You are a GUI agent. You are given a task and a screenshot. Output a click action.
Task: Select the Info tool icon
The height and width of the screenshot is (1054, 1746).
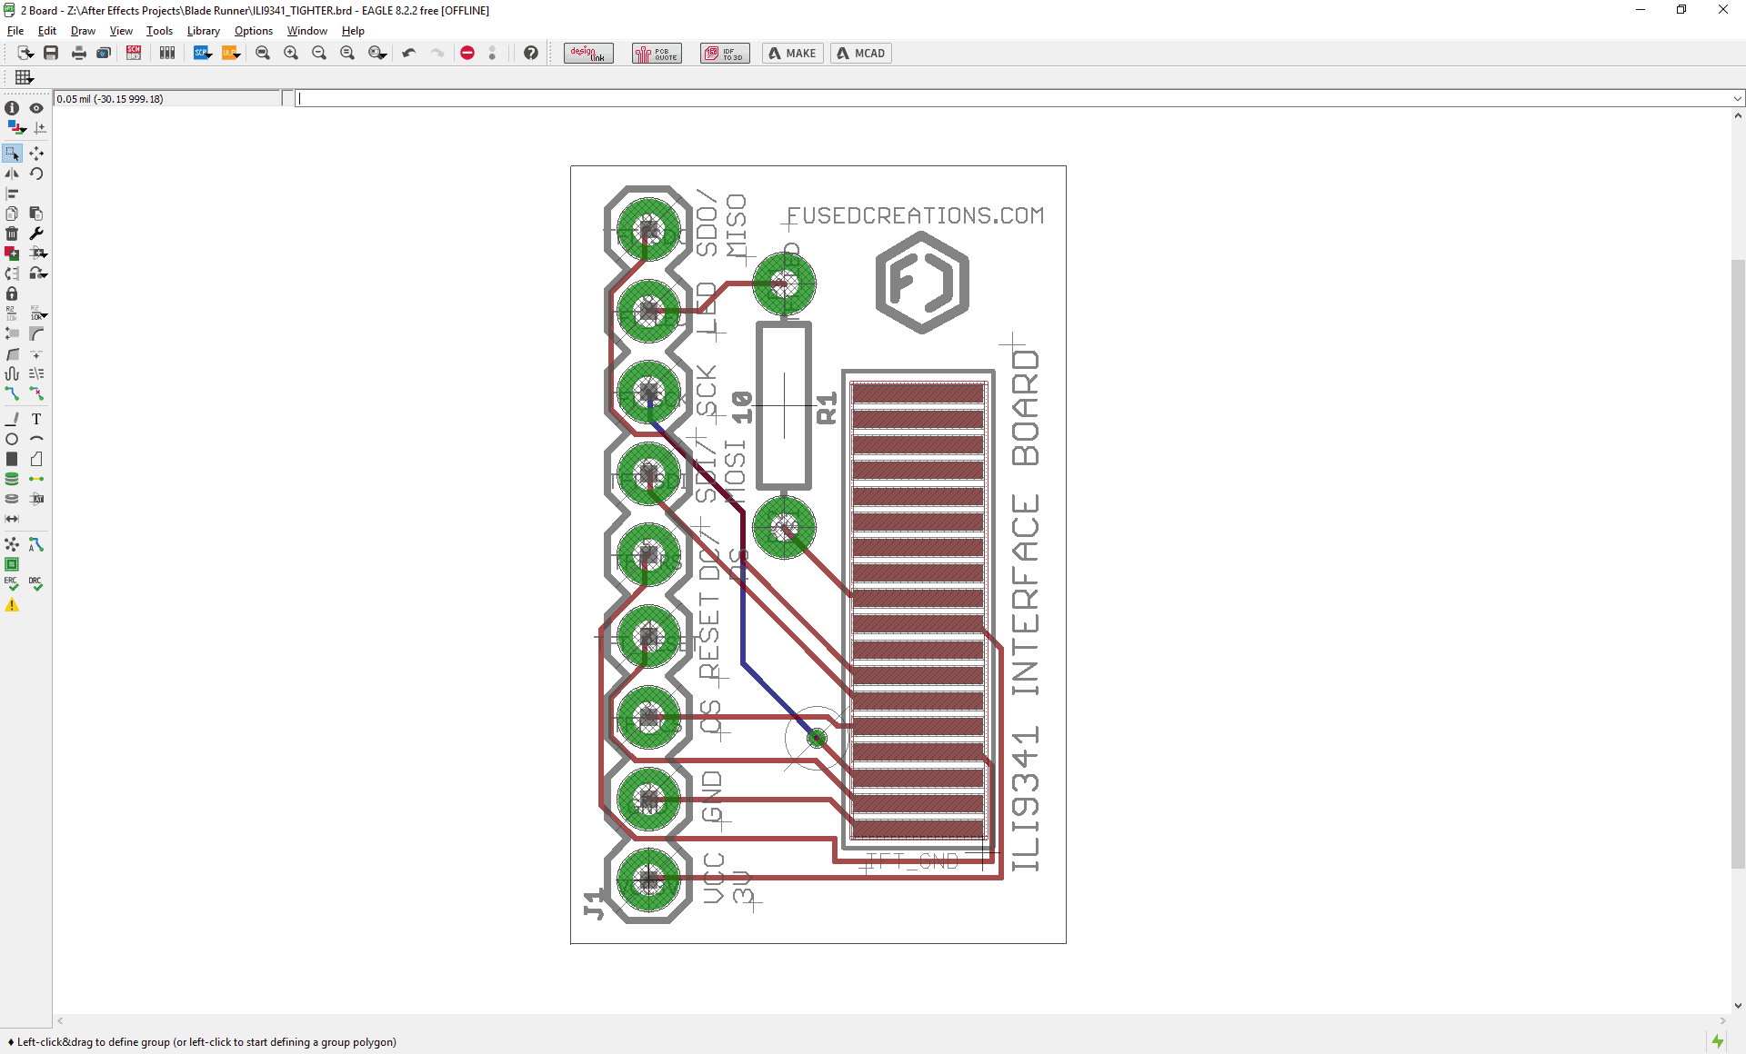coord(12,108)
